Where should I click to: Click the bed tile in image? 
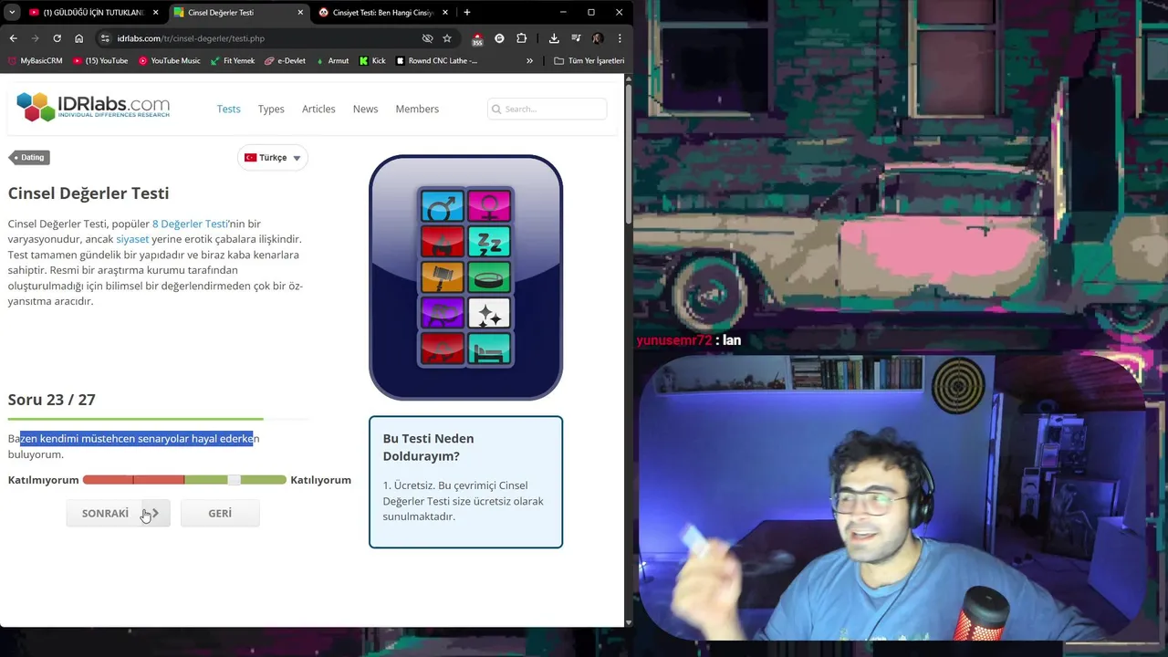[x=489, y=349]
